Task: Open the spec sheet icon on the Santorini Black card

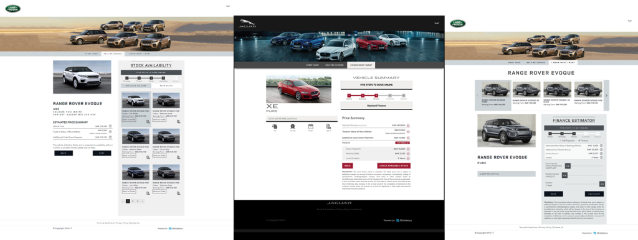Action: [x=148, y=157]
